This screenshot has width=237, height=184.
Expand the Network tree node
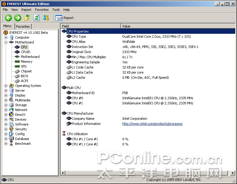[x=6, y=110]
